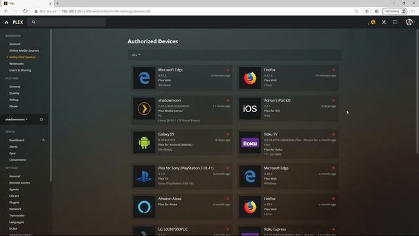Viewport: 419px width, 236px height.
Task: Open Online Media Sources settings
Action: click(x=24, y=50)
